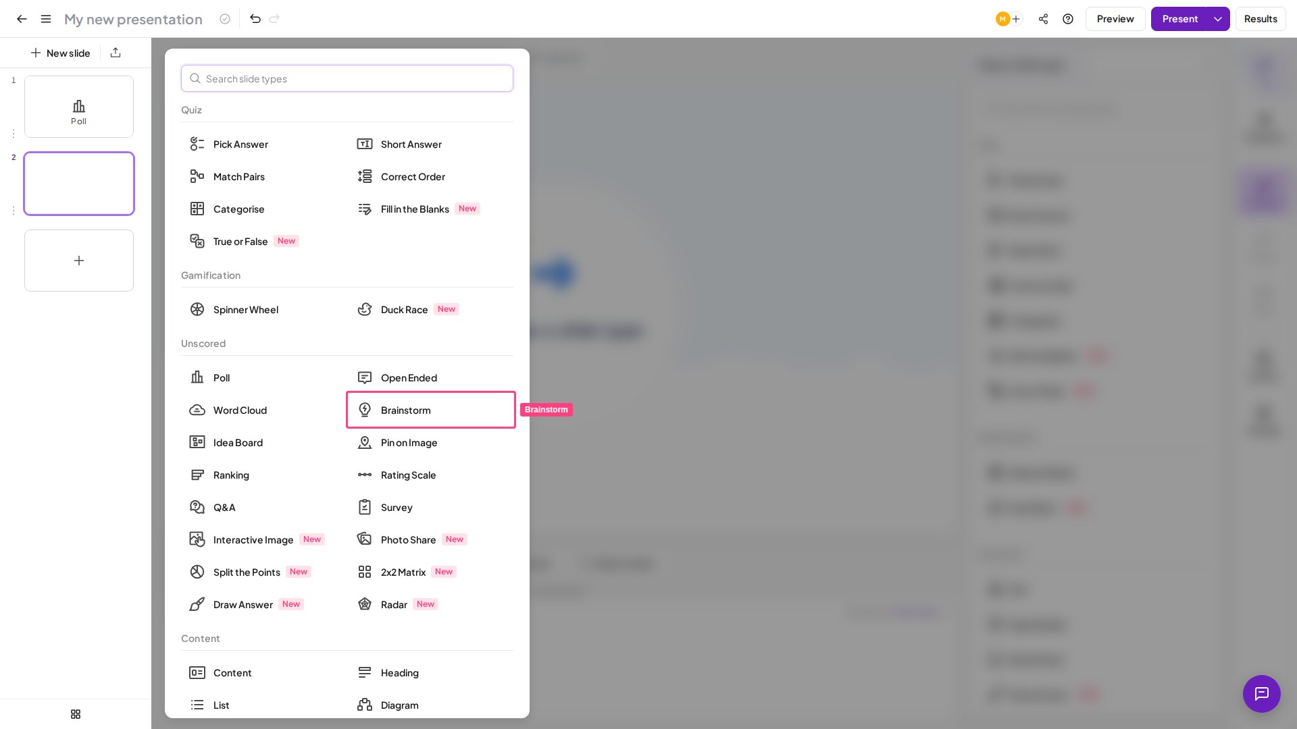View the Results button

point(1261,19)
